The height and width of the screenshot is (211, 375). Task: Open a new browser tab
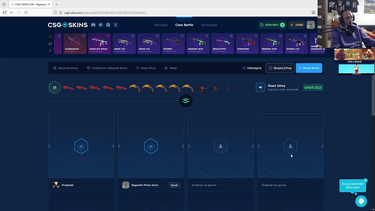tap(57, 4)
